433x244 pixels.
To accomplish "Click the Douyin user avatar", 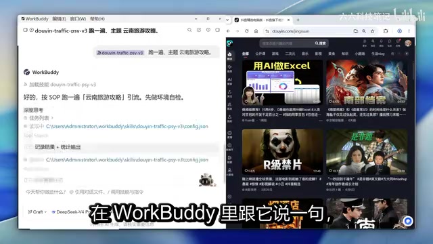I will [408, 43].
